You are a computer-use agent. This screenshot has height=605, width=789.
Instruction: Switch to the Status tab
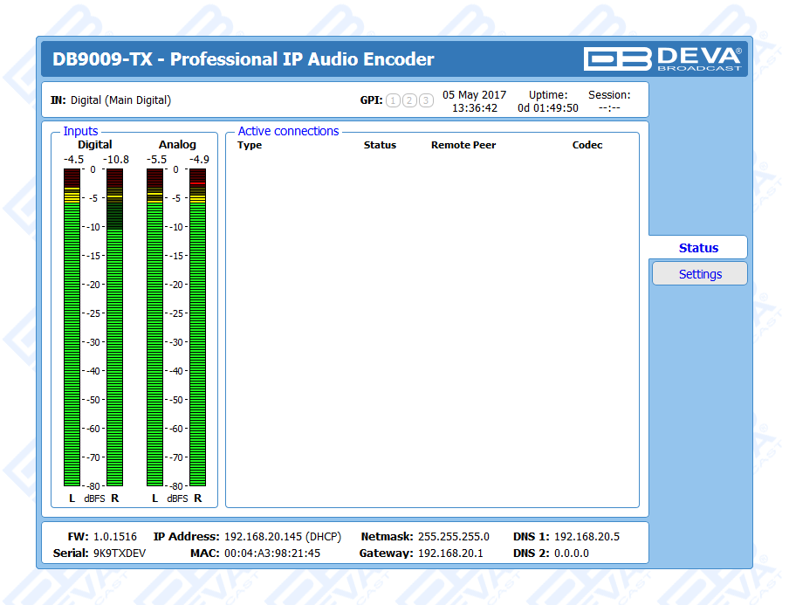[x=698, y=248]
